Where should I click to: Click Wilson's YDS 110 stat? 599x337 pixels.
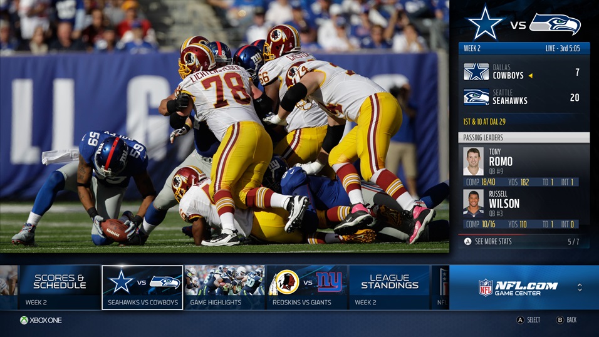pos(518,224)
